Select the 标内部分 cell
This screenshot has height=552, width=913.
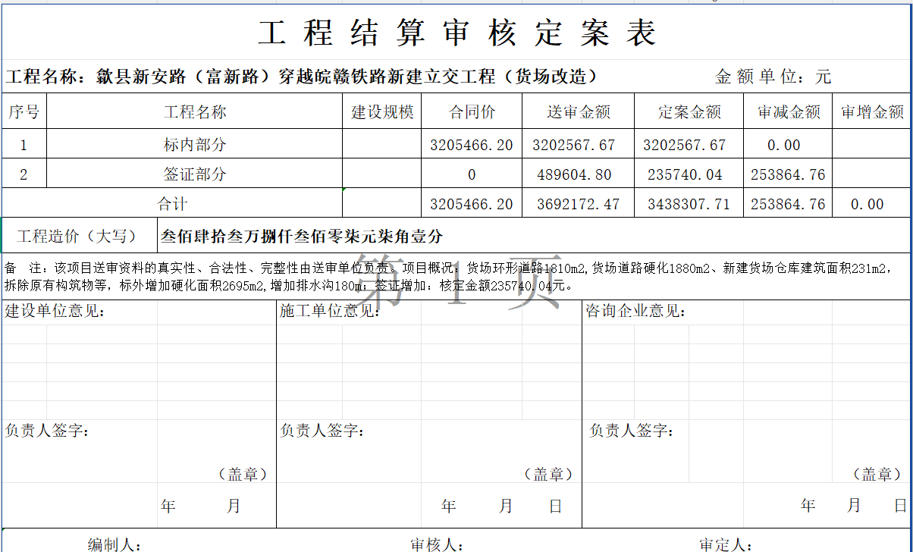pyautogui.click(x=195, y=144)
